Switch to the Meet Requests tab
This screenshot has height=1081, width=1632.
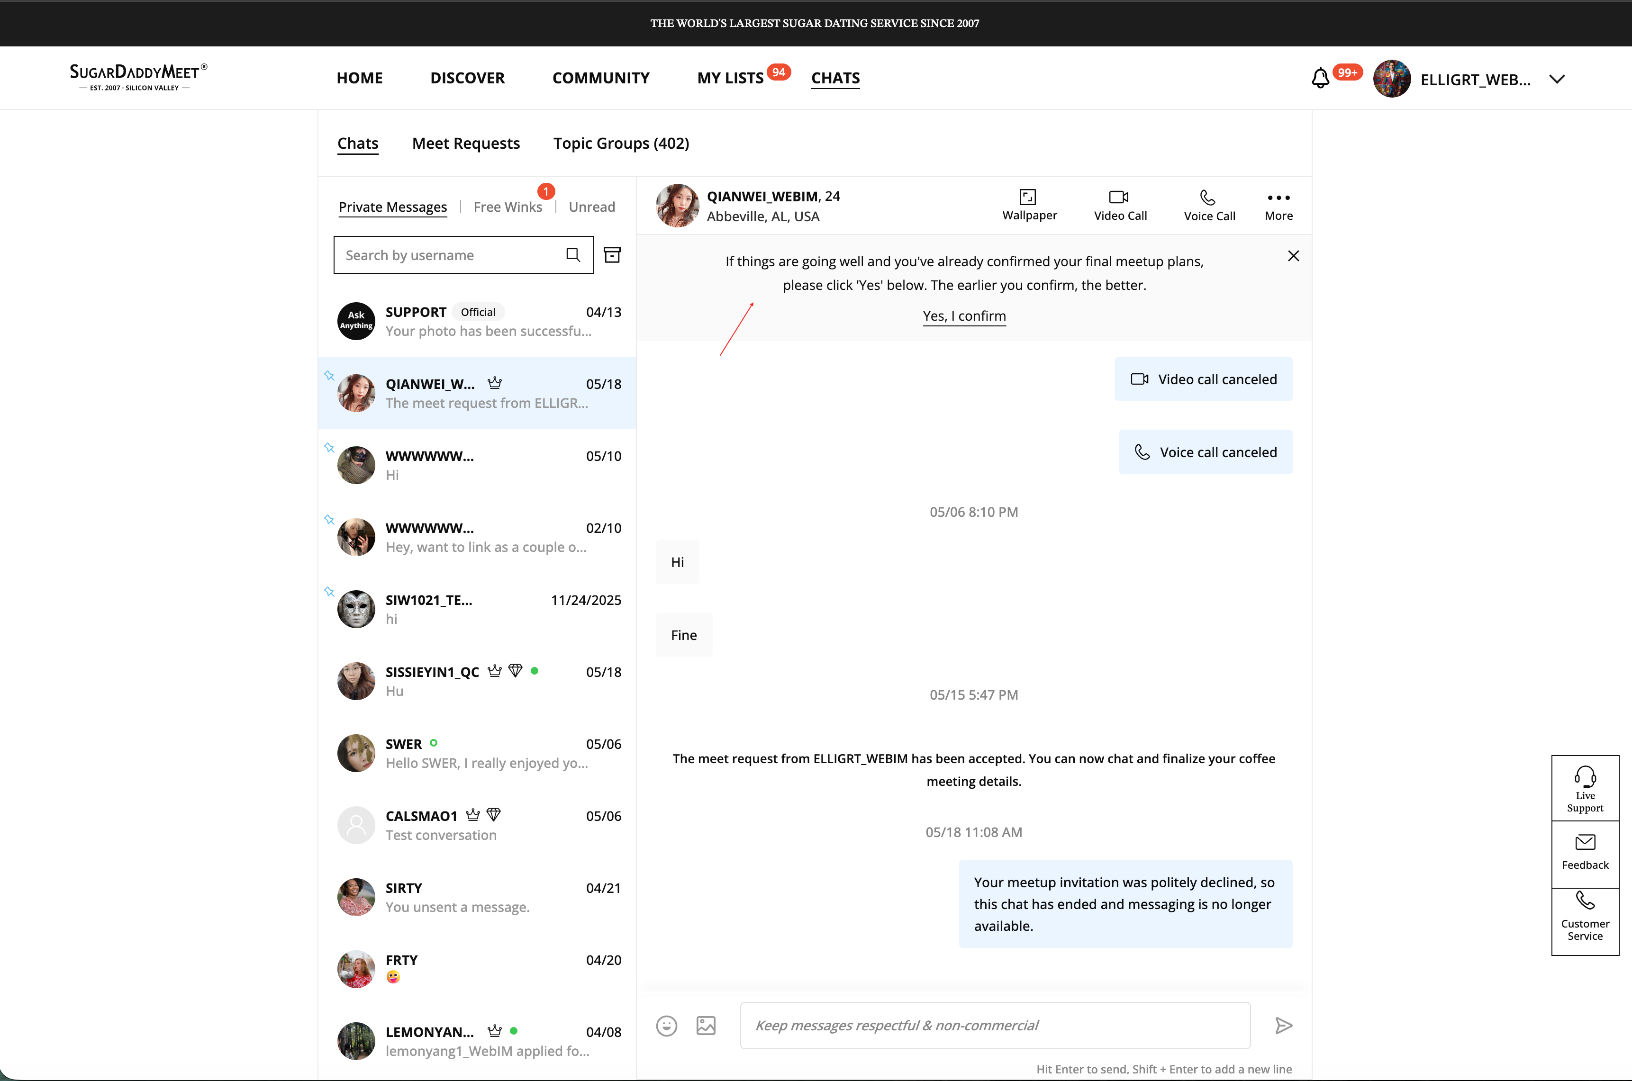[466, 144]
